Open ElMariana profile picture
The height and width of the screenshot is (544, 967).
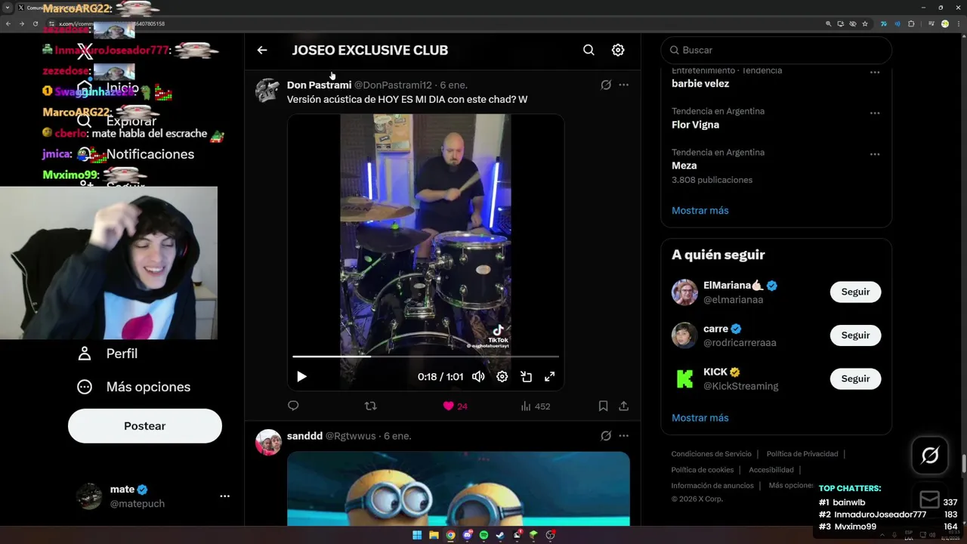point(684,292)
